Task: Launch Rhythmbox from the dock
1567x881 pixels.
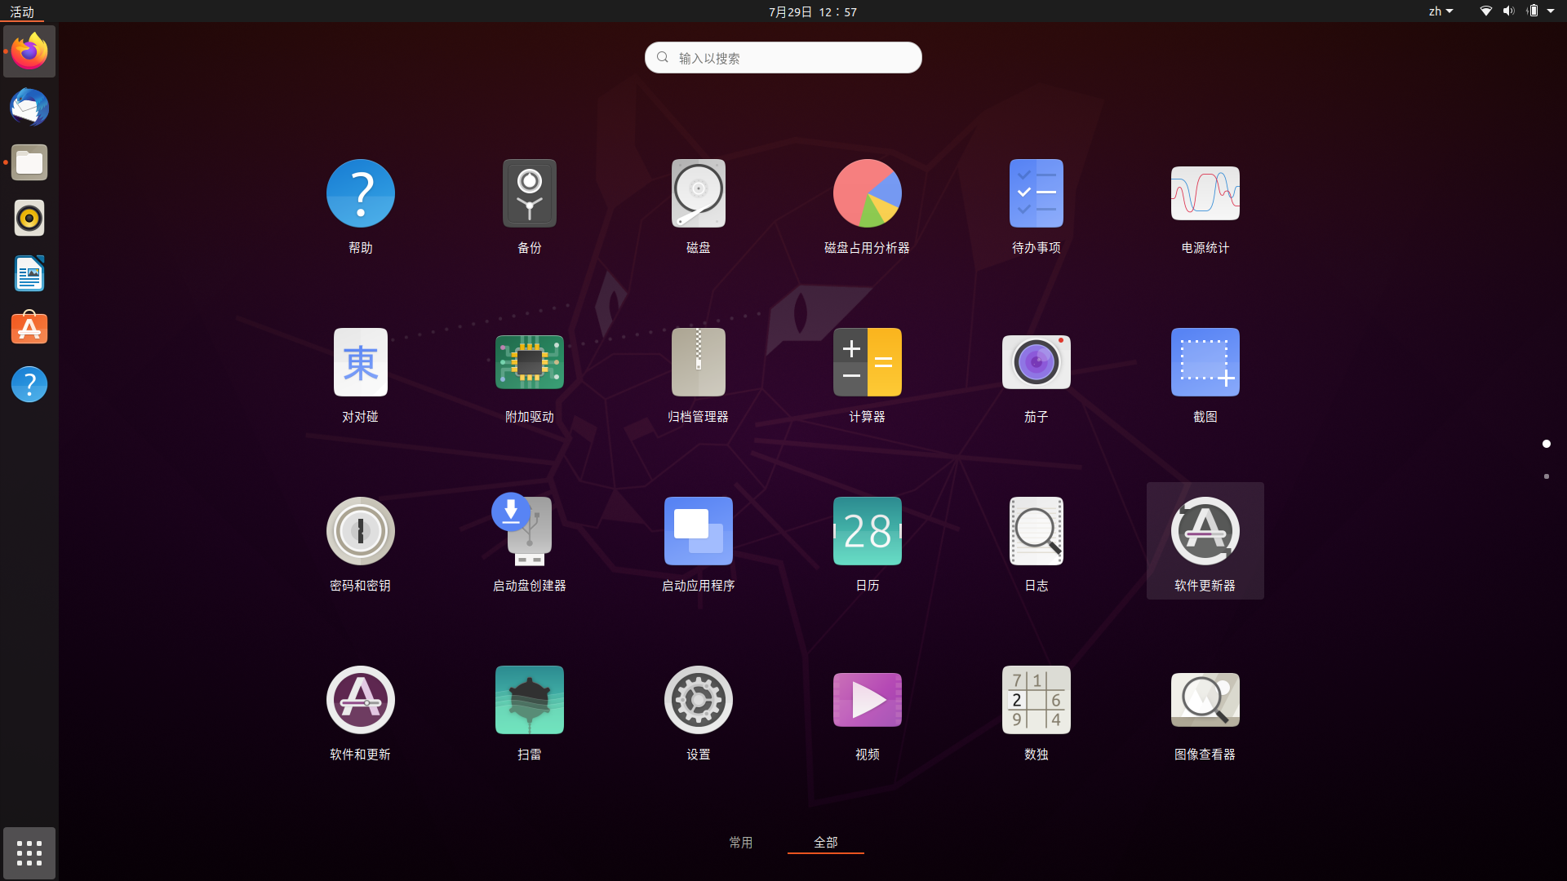Action: point(29,218)
